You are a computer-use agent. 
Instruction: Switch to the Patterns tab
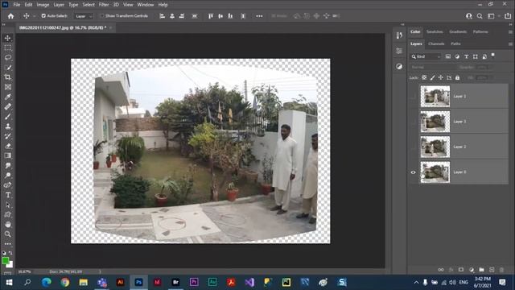(x=480, y=32)
